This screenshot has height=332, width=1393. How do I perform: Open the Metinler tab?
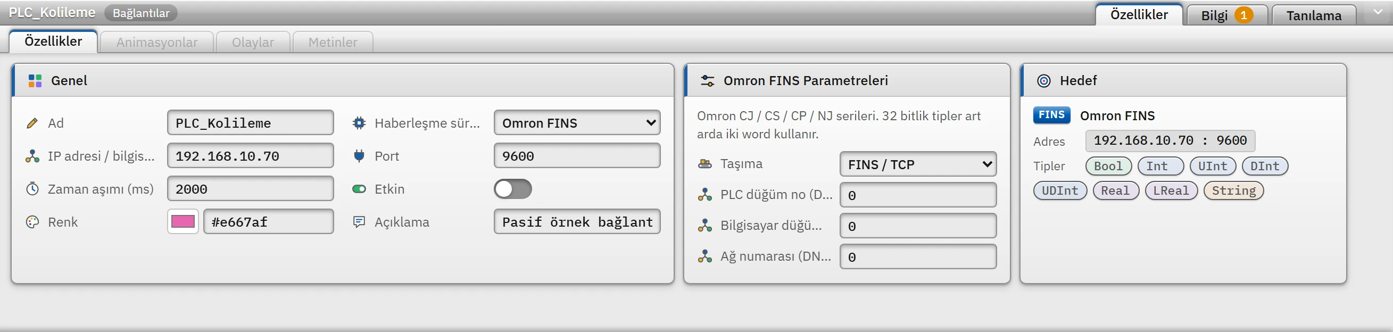click(333, 42)
